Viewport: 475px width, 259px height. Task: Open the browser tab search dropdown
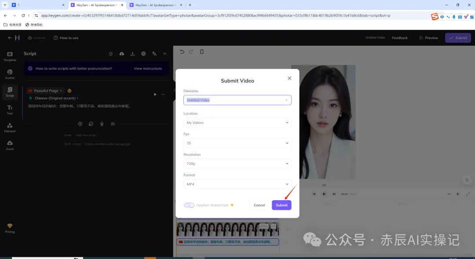click(5, 5)
